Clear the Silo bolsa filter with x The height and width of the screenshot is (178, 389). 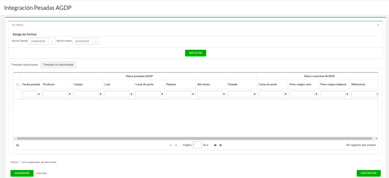(224, 94)
